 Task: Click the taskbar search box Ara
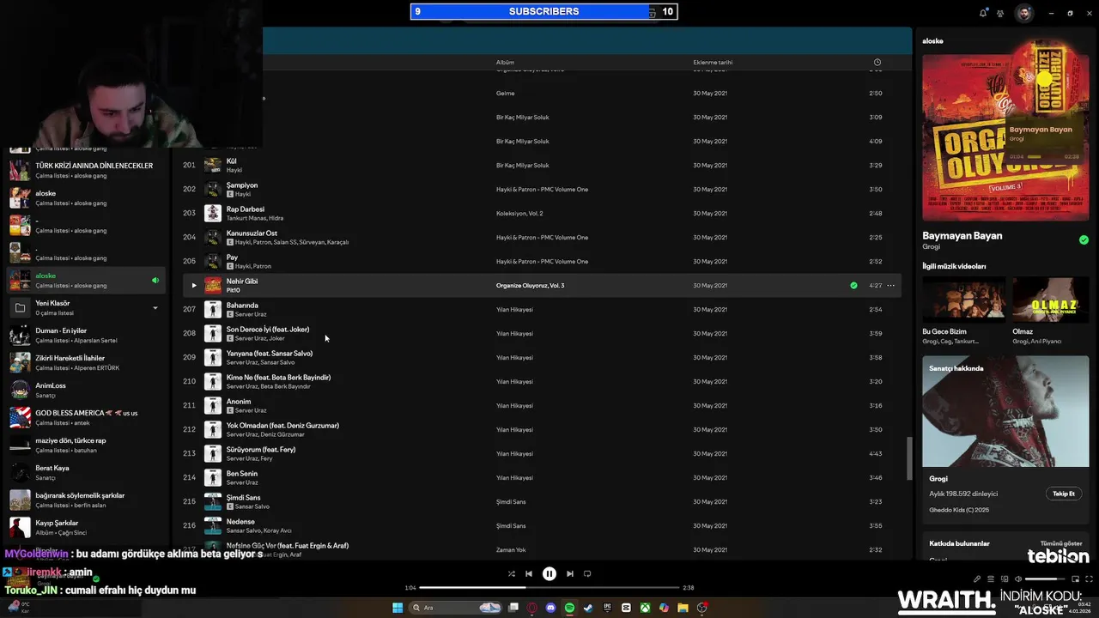click(456, 608)
